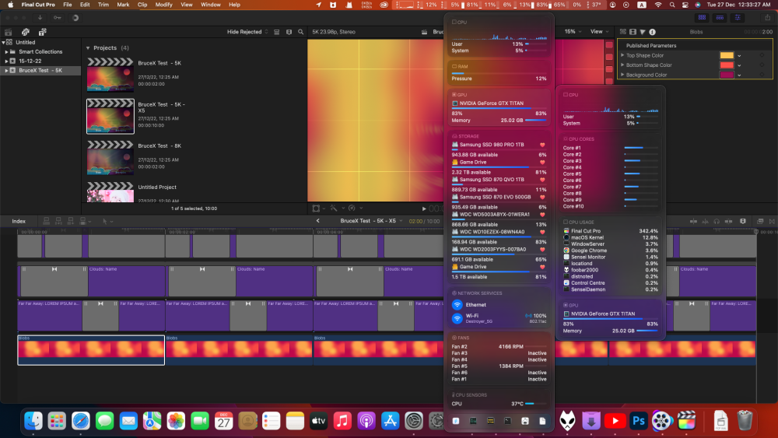Collapse the Untitled library triangle
Viewport: 778px width, 438px height.
(3, 43)
